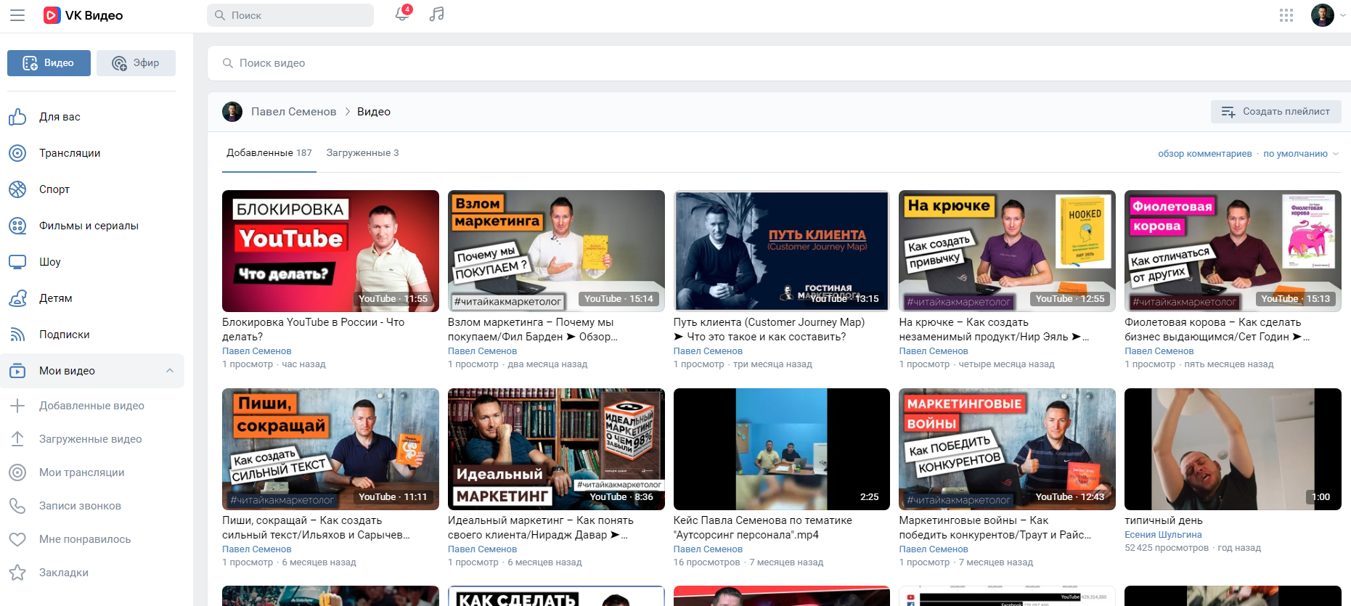Click the Загруженные видео upload icon

pyautogui.click(x=17, y=439)
